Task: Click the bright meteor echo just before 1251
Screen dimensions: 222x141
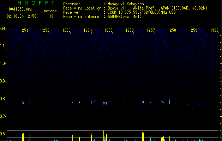Action: coord(23,102)
